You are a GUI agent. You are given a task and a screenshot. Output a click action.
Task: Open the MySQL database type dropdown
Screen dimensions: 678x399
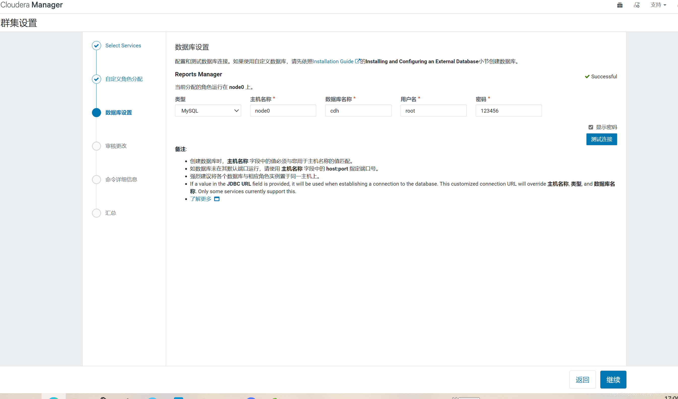(x=208, y=111)
